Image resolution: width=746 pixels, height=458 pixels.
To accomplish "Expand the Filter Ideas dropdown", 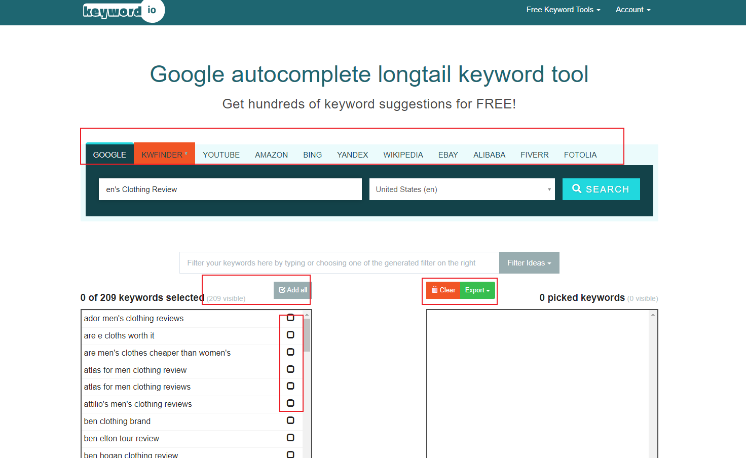I will (529, 263).
